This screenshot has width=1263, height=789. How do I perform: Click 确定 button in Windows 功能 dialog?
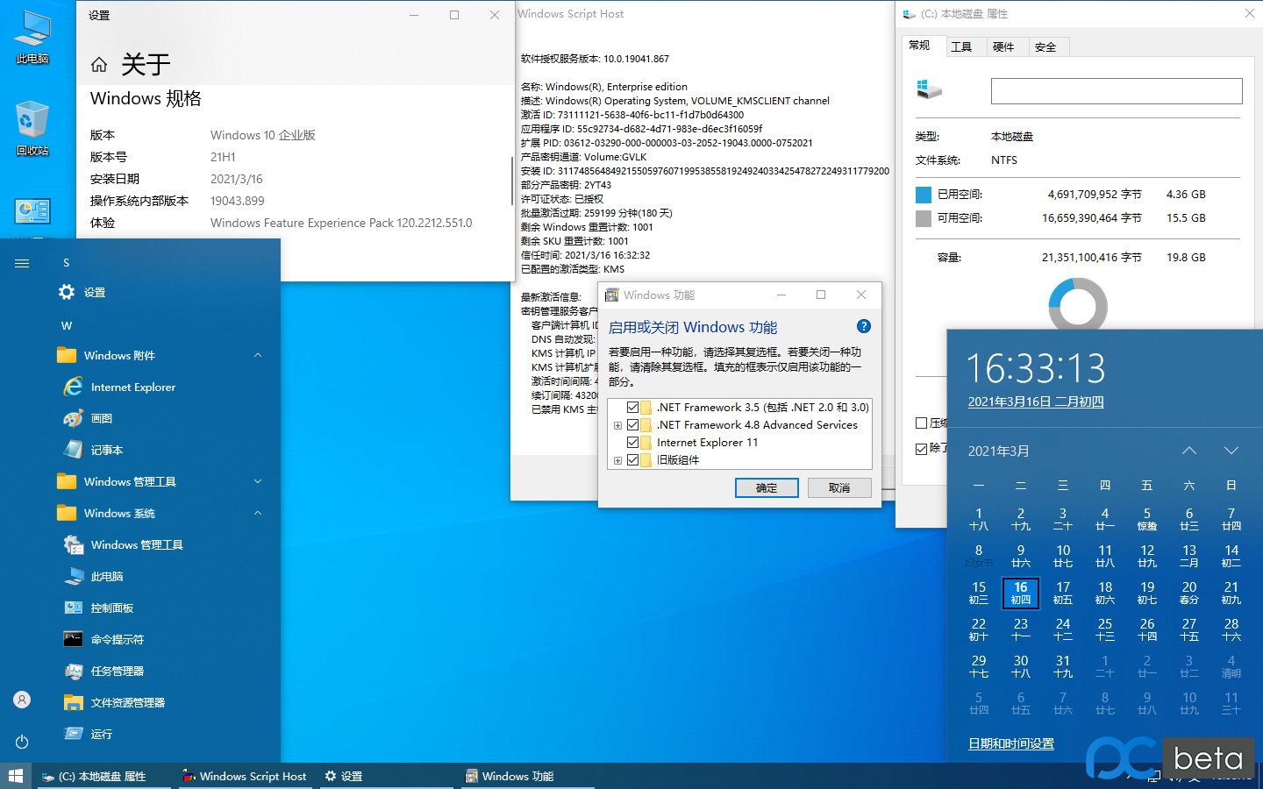[x=767, y=487]
